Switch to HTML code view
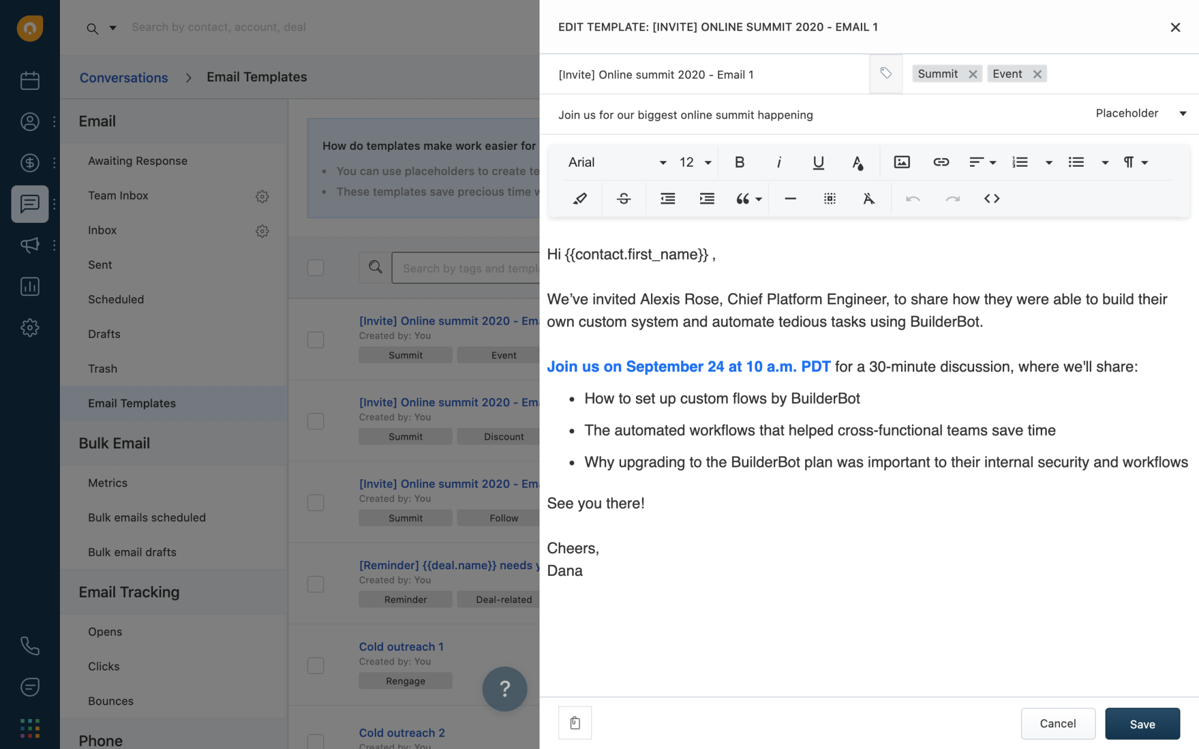Viewport: 1199px width, 749px height. click(991, 198)
